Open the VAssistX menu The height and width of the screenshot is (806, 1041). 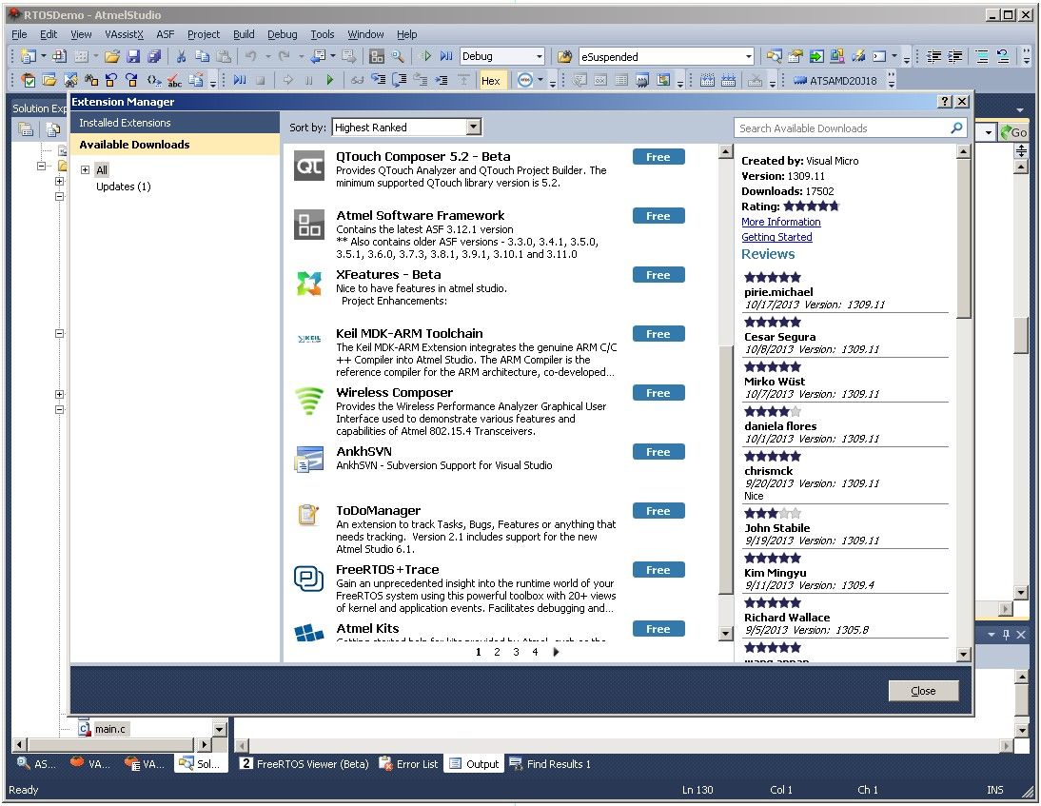click(124, 34)
